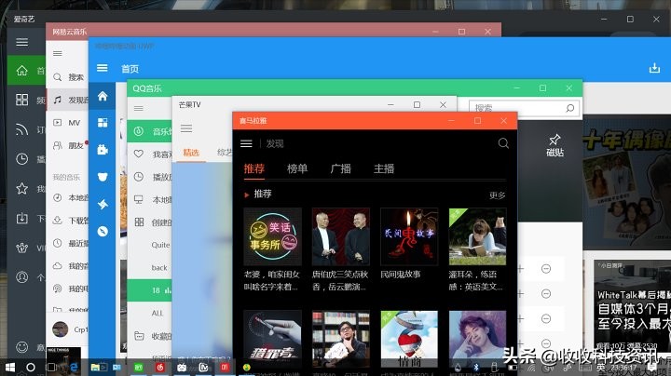Screen dimensions: 671x376
Task: Open the girl reading on grass album thumbnail
Action: (477, 236)
